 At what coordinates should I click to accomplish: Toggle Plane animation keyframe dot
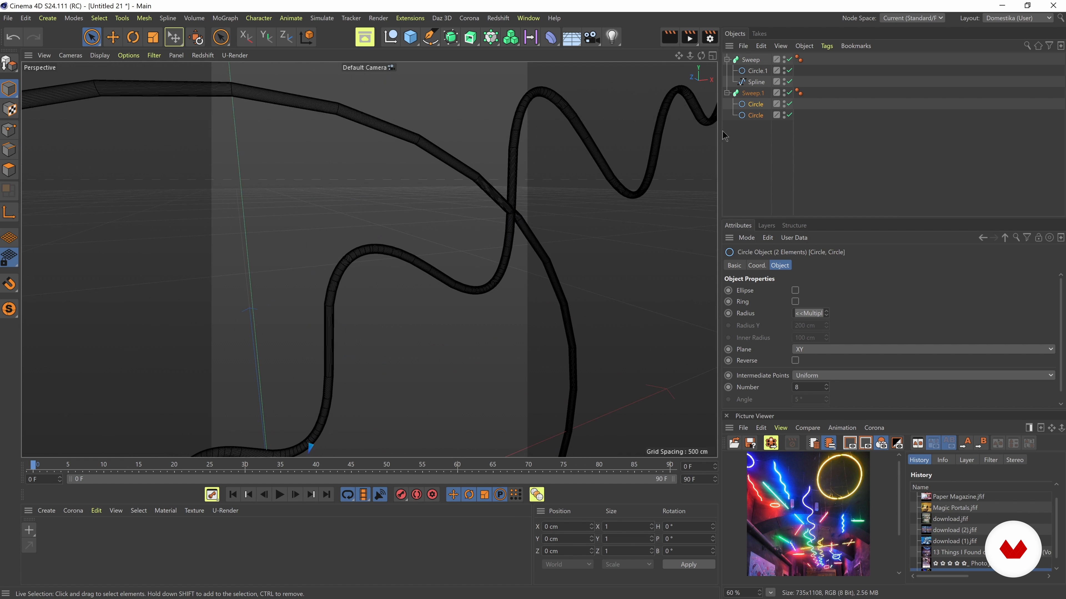(x=729, y=349)
